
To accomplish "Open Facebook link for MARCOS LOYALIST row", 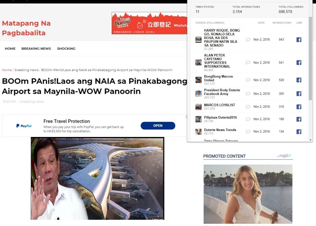I will [x=299, y=107].
